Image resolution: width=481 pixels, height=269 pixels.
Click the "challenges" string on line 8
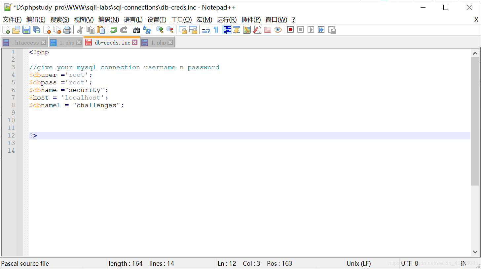coord(96,105)
